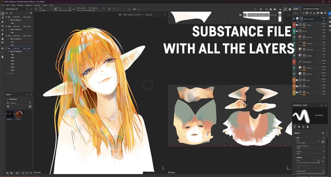This screenshot has width=331, height=177.
Task: Click the trash icon in Layers panel
Action: (x=325, y=13)
